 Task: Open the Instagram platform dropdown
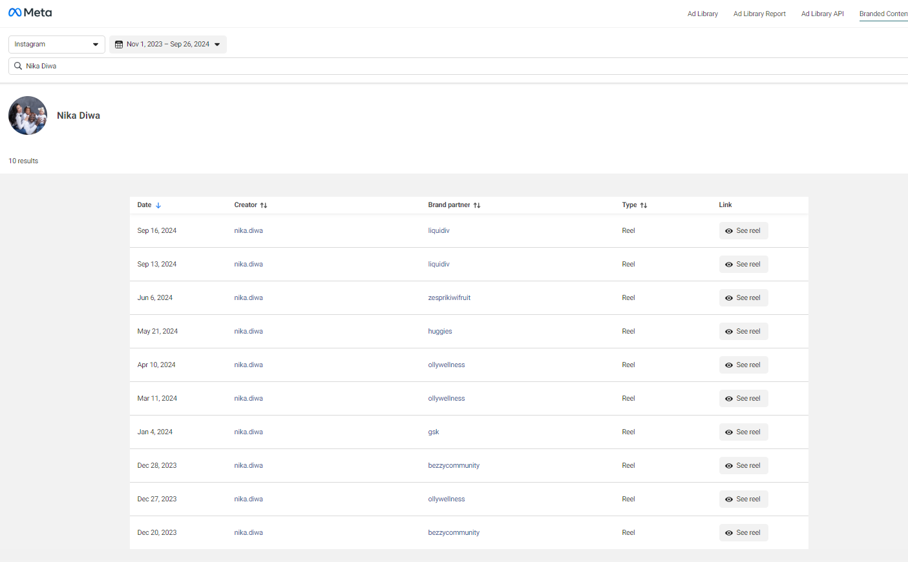tap(57, 45)
